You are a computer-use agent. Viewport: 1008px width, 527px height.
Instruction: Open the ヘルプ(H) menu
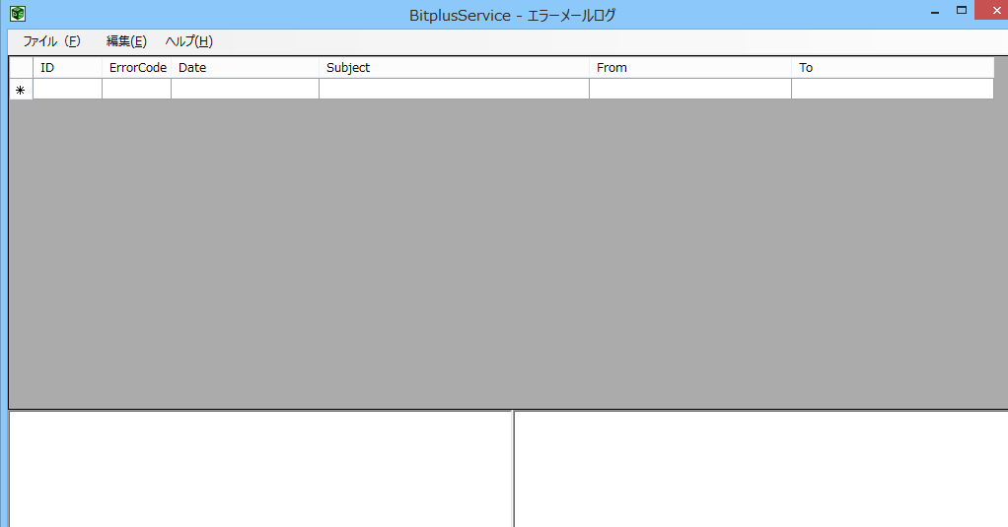click(189, 41)
